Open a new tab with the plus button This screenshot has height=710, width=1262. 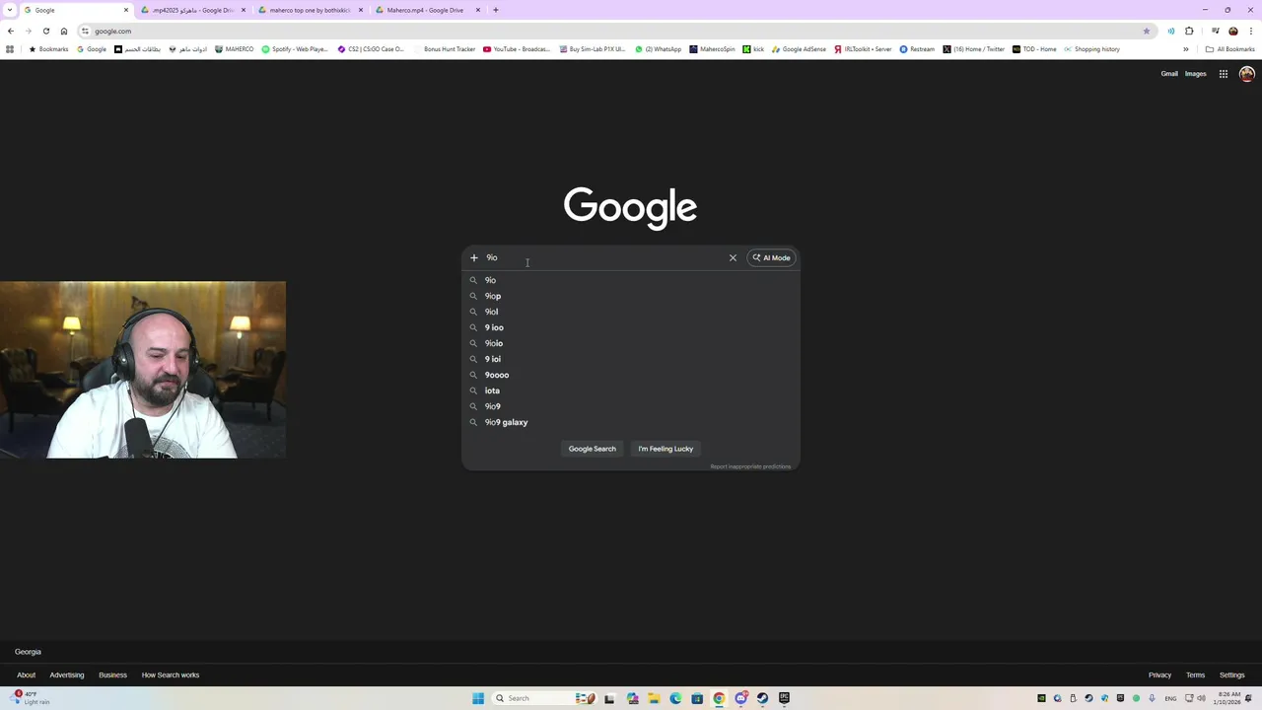click(496, 10)
